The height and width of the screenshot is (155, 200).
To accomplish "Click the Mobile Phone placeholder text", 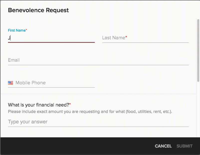I will click(x=30, y=83).
